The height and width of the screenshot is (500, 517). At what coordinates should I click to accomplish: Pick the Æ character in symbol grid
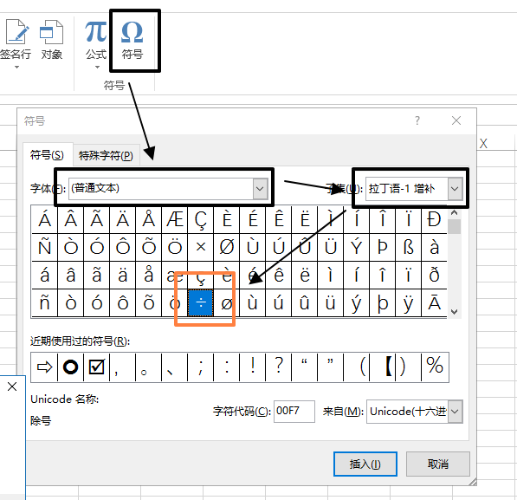click(175, 219)
